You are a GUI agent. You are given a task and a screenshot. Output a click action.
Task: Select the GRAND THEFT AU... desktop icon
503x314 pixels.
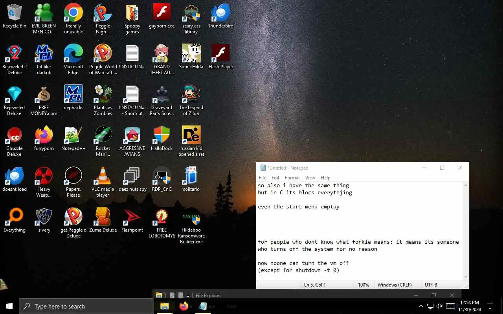pos(162,60)
